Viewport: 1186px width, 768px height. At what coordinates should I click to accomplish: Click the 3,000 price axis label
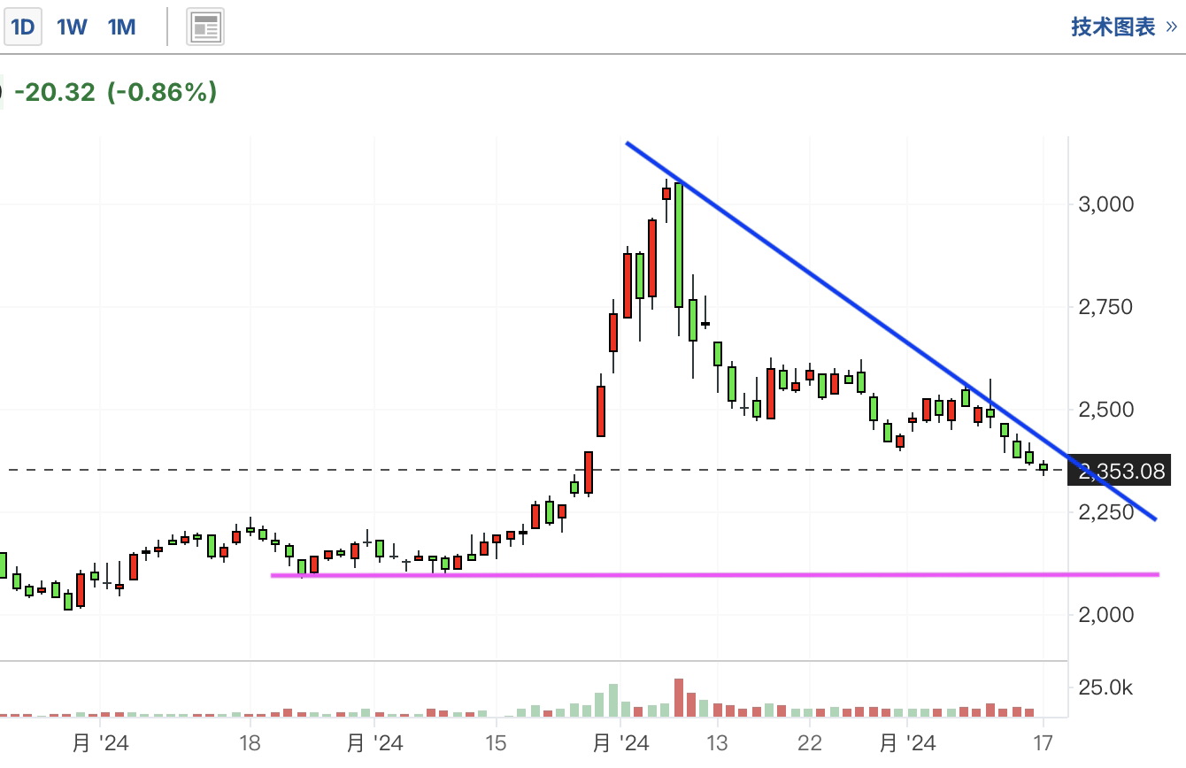pos(1105,204)
